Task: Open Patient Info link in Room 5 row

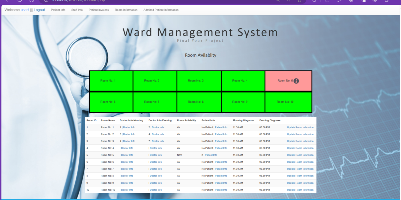Action: (x=211, y=155)
